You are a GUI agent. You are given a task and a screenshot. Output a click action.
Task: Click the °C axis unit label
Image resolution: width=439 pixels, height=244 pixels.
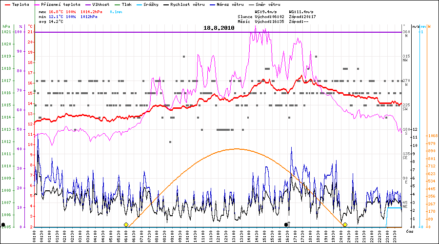click(30, 26)
